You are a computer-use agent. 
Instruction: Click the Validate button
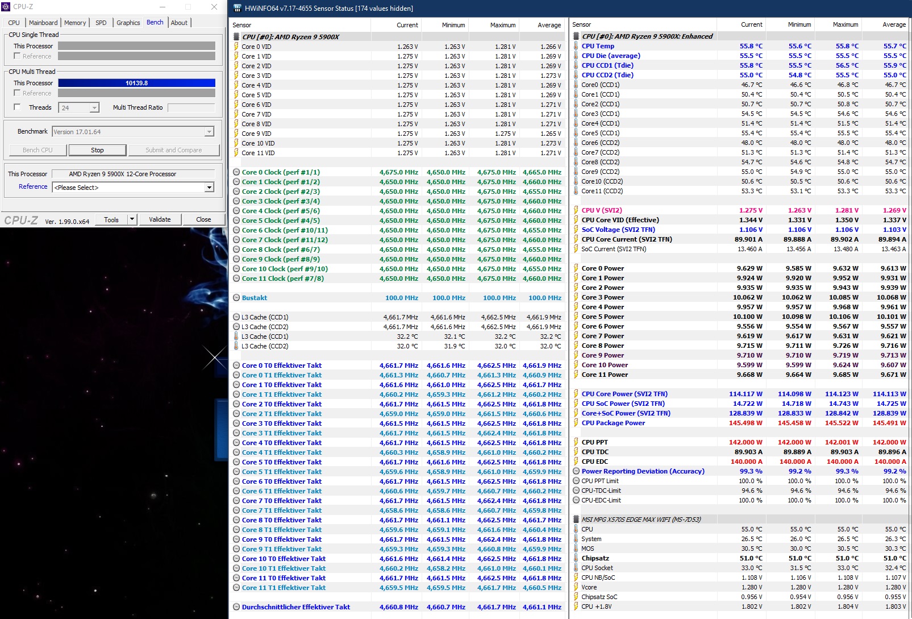point(160,219)
